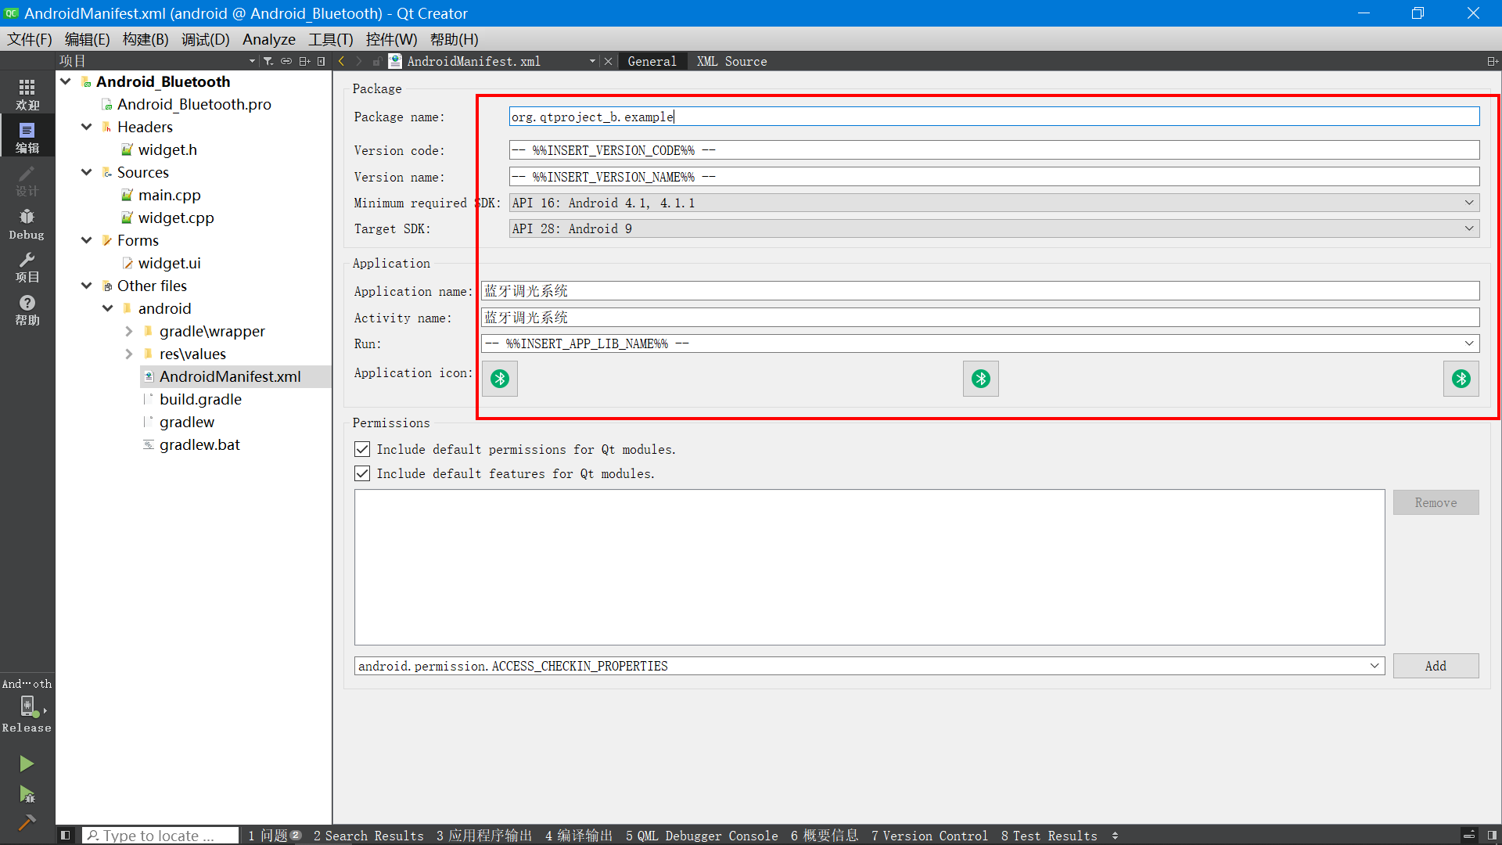This screenshot has width=1502, height=845.
Task: Open the Analyze menu
Action: [268, 39]
